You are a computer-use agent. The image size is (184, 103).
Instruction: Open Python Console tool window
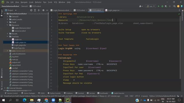pyautogui.click(x=54, y=93)
